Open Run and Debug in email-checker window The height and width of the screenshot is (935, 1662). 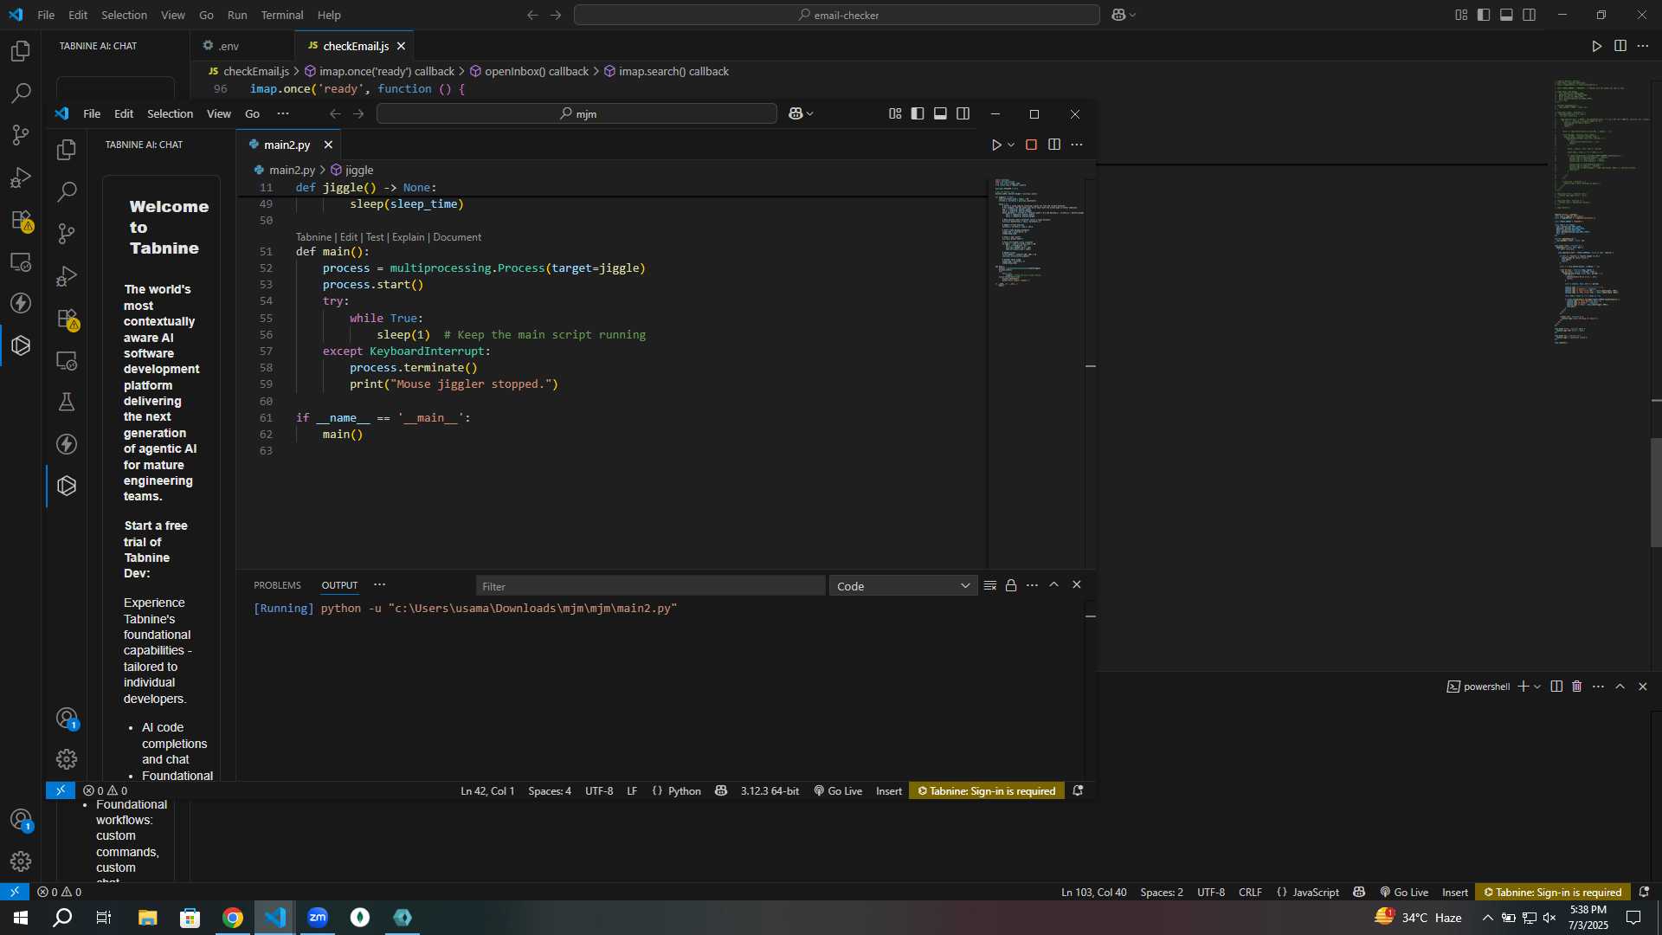21,177
